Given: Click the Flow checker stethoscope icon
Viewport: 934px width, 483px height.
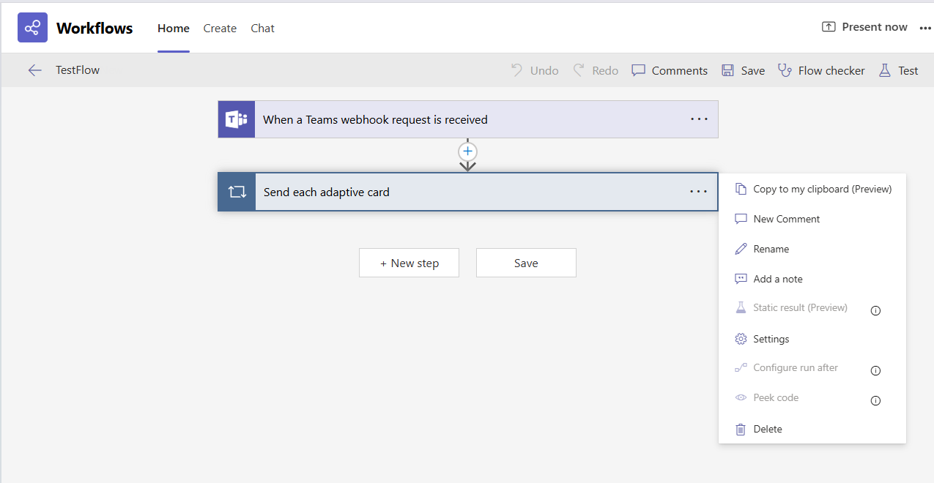Looking at the screenshot, I should pyautogui.click(x=785, y=70).
